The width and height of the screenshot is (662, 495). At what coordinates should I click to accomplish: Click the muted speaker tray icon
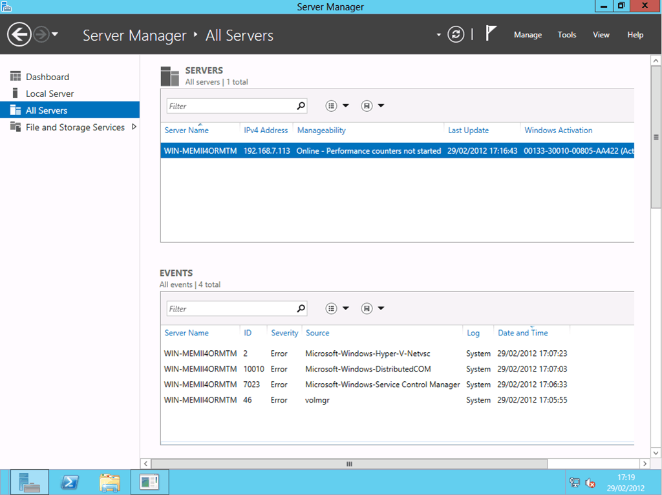pos(590,483)
